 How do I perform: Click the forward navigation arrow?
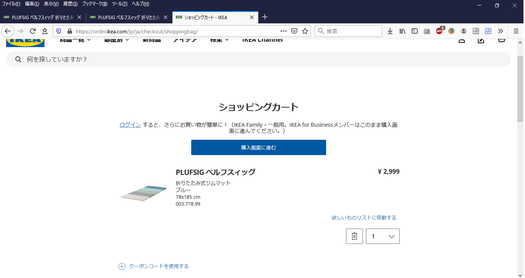click(x=20, y=31)
